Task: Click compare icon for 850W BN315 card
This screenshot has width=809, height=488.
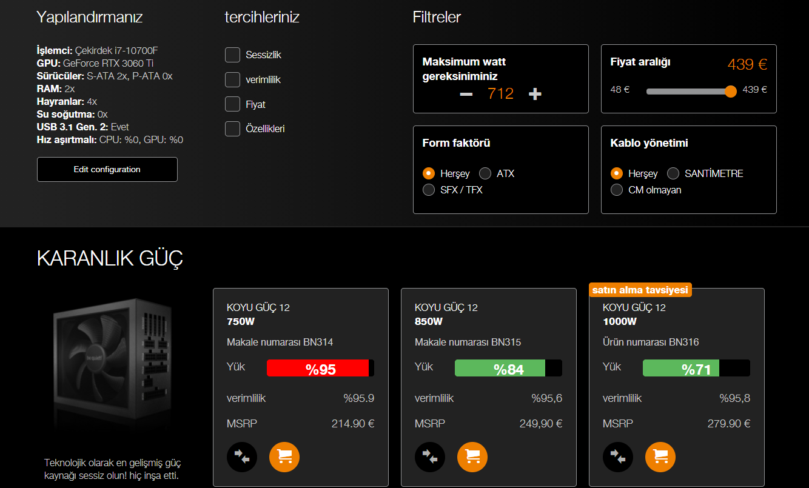Action: 430,456
